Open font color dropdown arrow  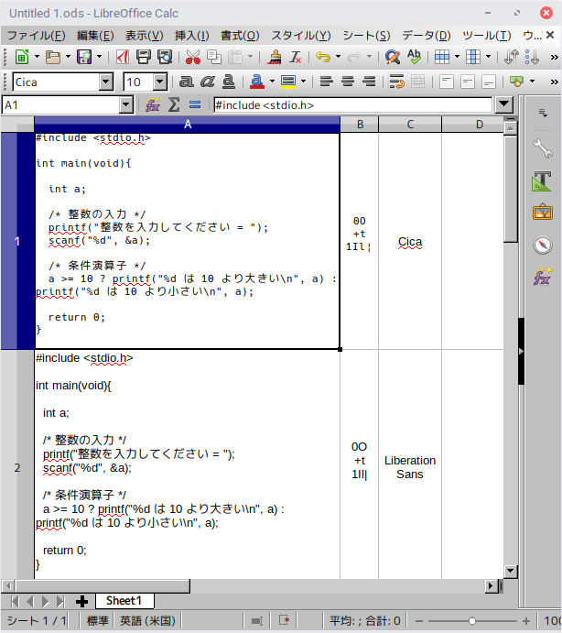click(x=273, y=82)
